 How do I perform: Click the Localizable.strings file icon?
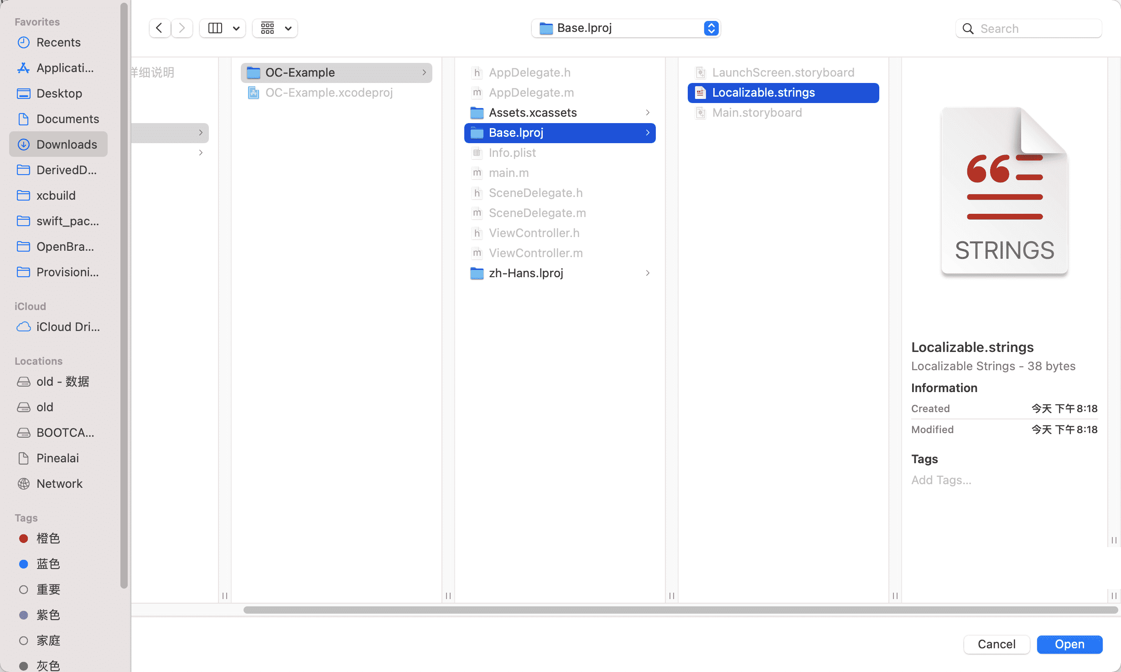pos(701,92)
